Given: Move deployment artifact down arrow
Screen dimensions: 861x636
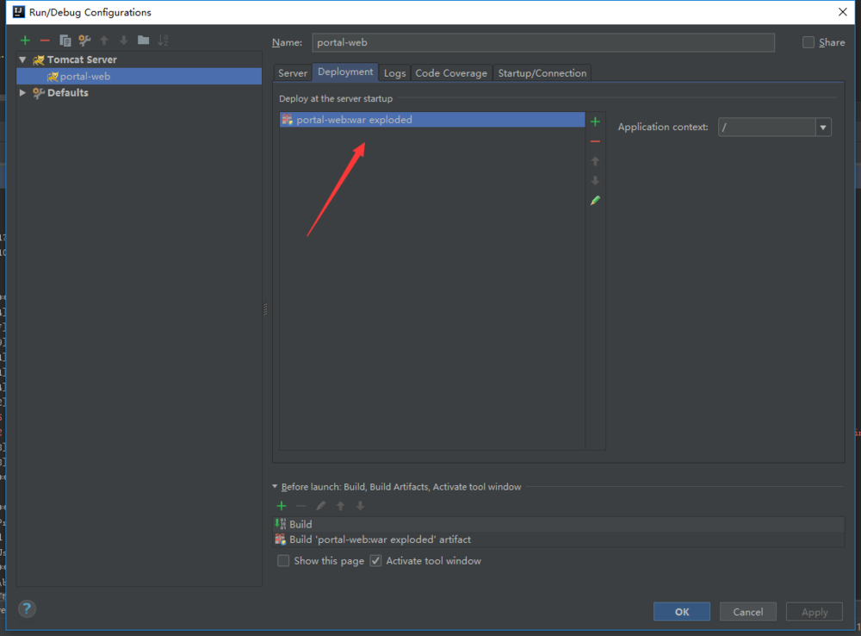Looking at the screenshot, I should 595,181.
